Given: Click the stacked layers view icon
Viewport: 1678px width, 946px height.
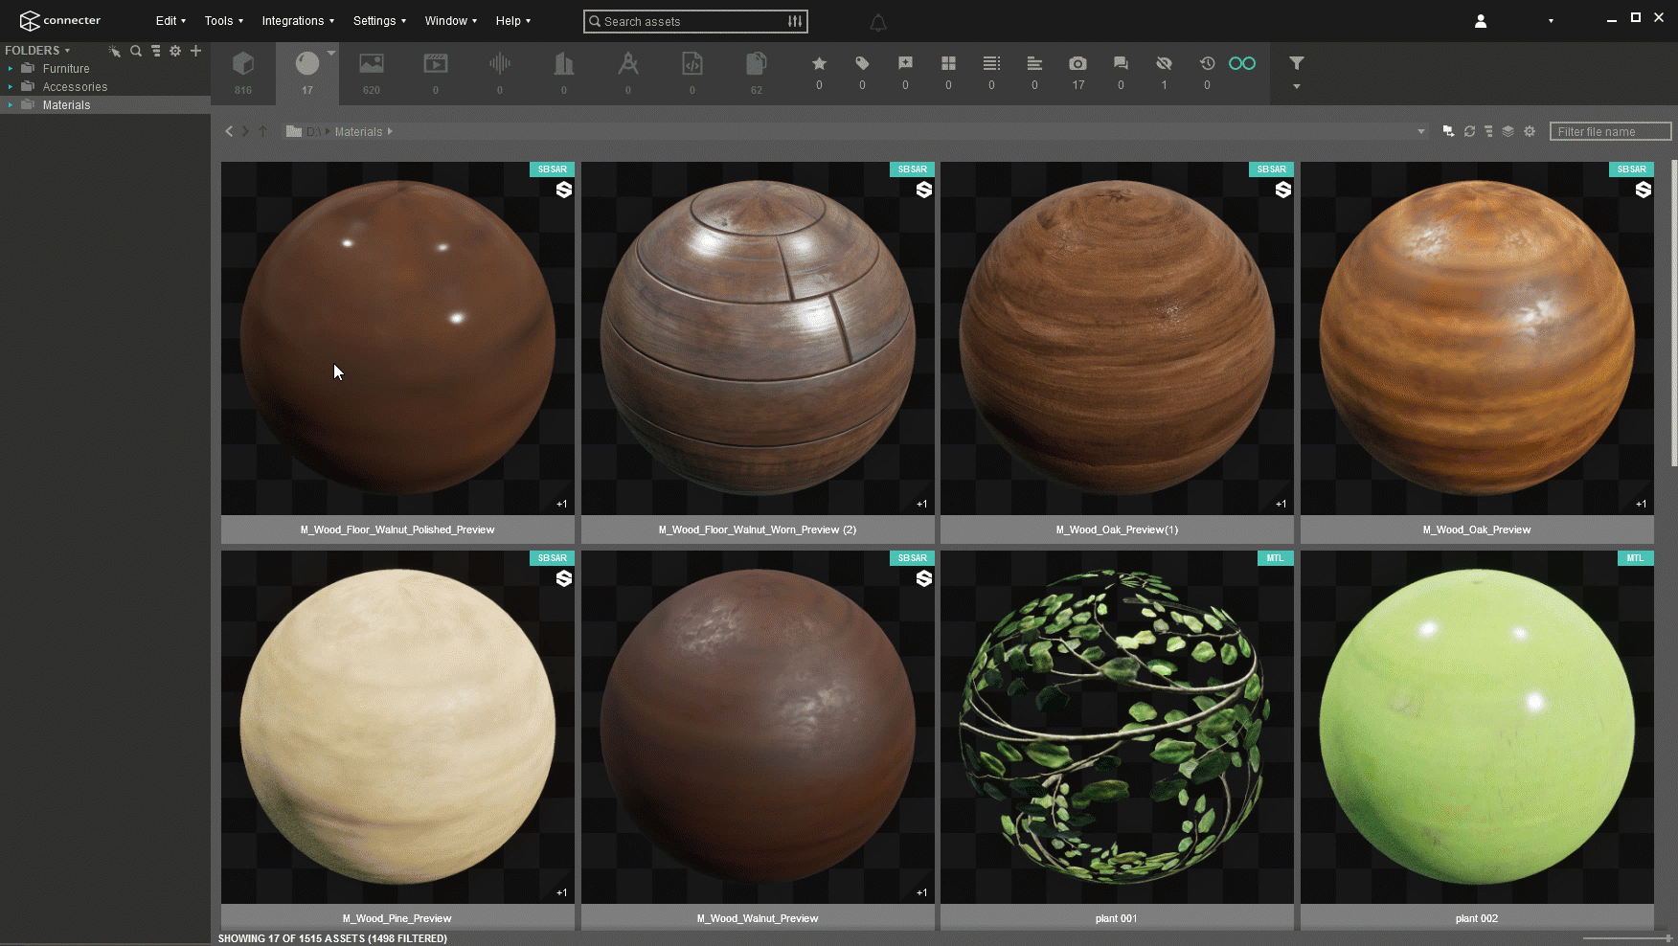Looking at the screenshot, I should pos(1508,131).
